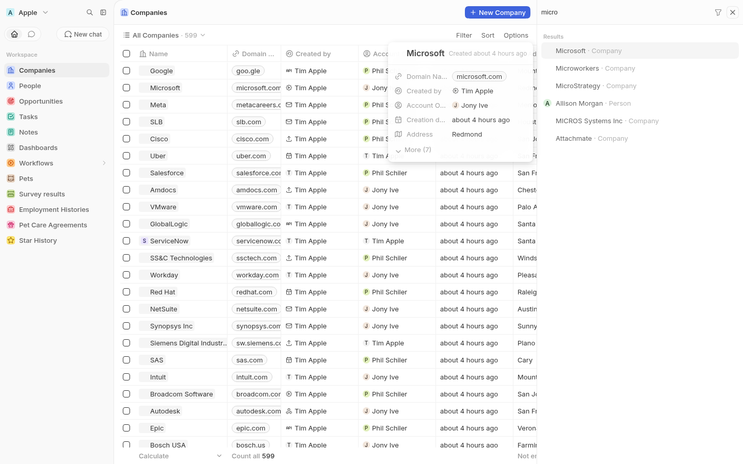Open the search magnifier icon in sidebar

(90, 12)
